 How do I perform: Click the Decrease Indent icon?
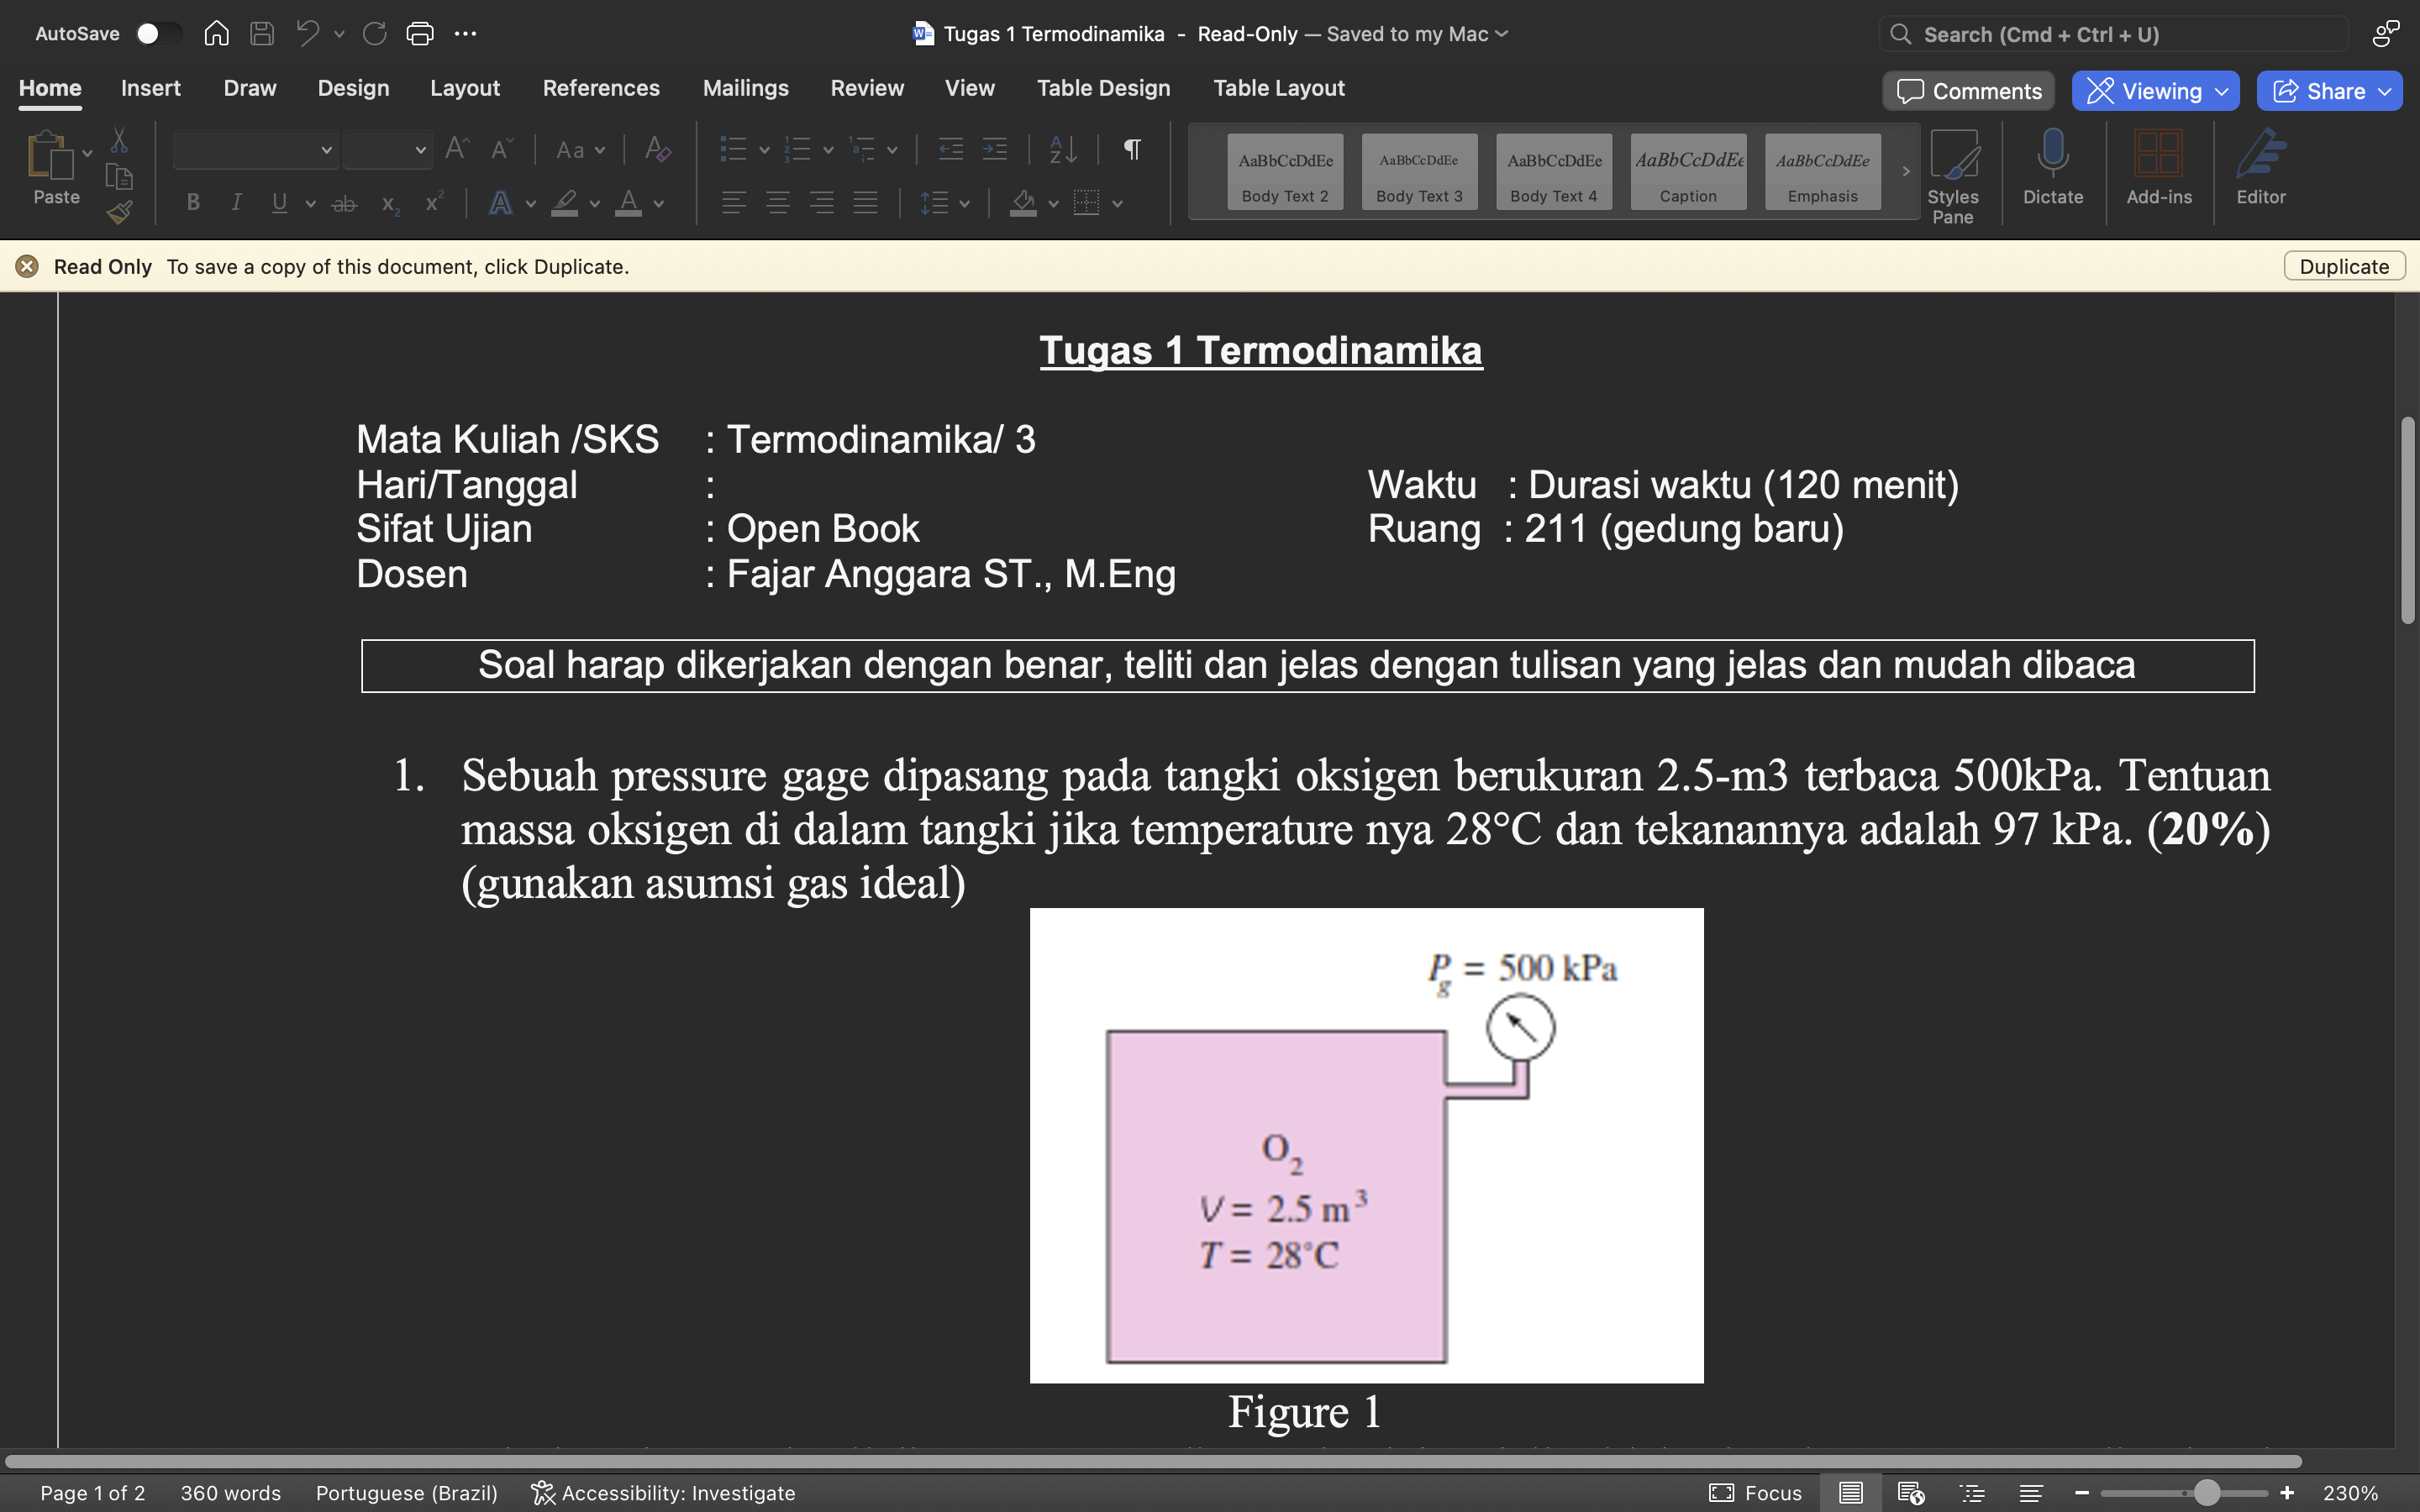coord(950,149)
